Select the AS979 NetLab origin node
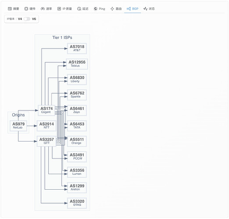229x219 pixels. point(18,126)
